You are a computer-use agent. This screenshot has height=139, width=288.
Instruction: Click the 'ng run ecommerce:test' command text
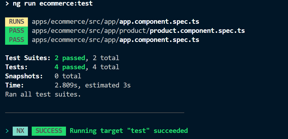coord(53,4)
